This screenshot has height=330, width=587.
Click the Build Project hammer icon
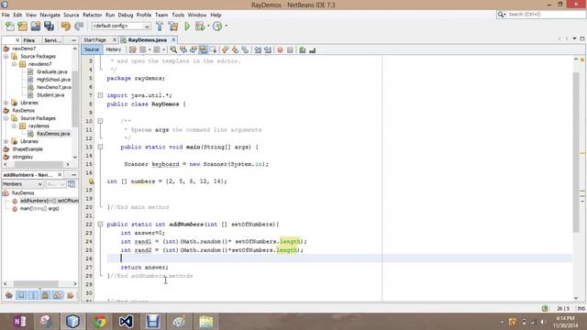pos(160,27)
